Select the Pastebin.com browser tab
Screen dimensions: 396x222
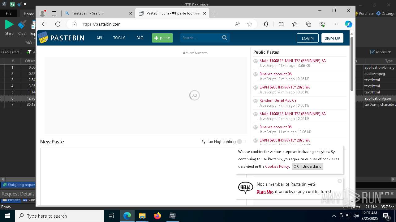point(173,13)
